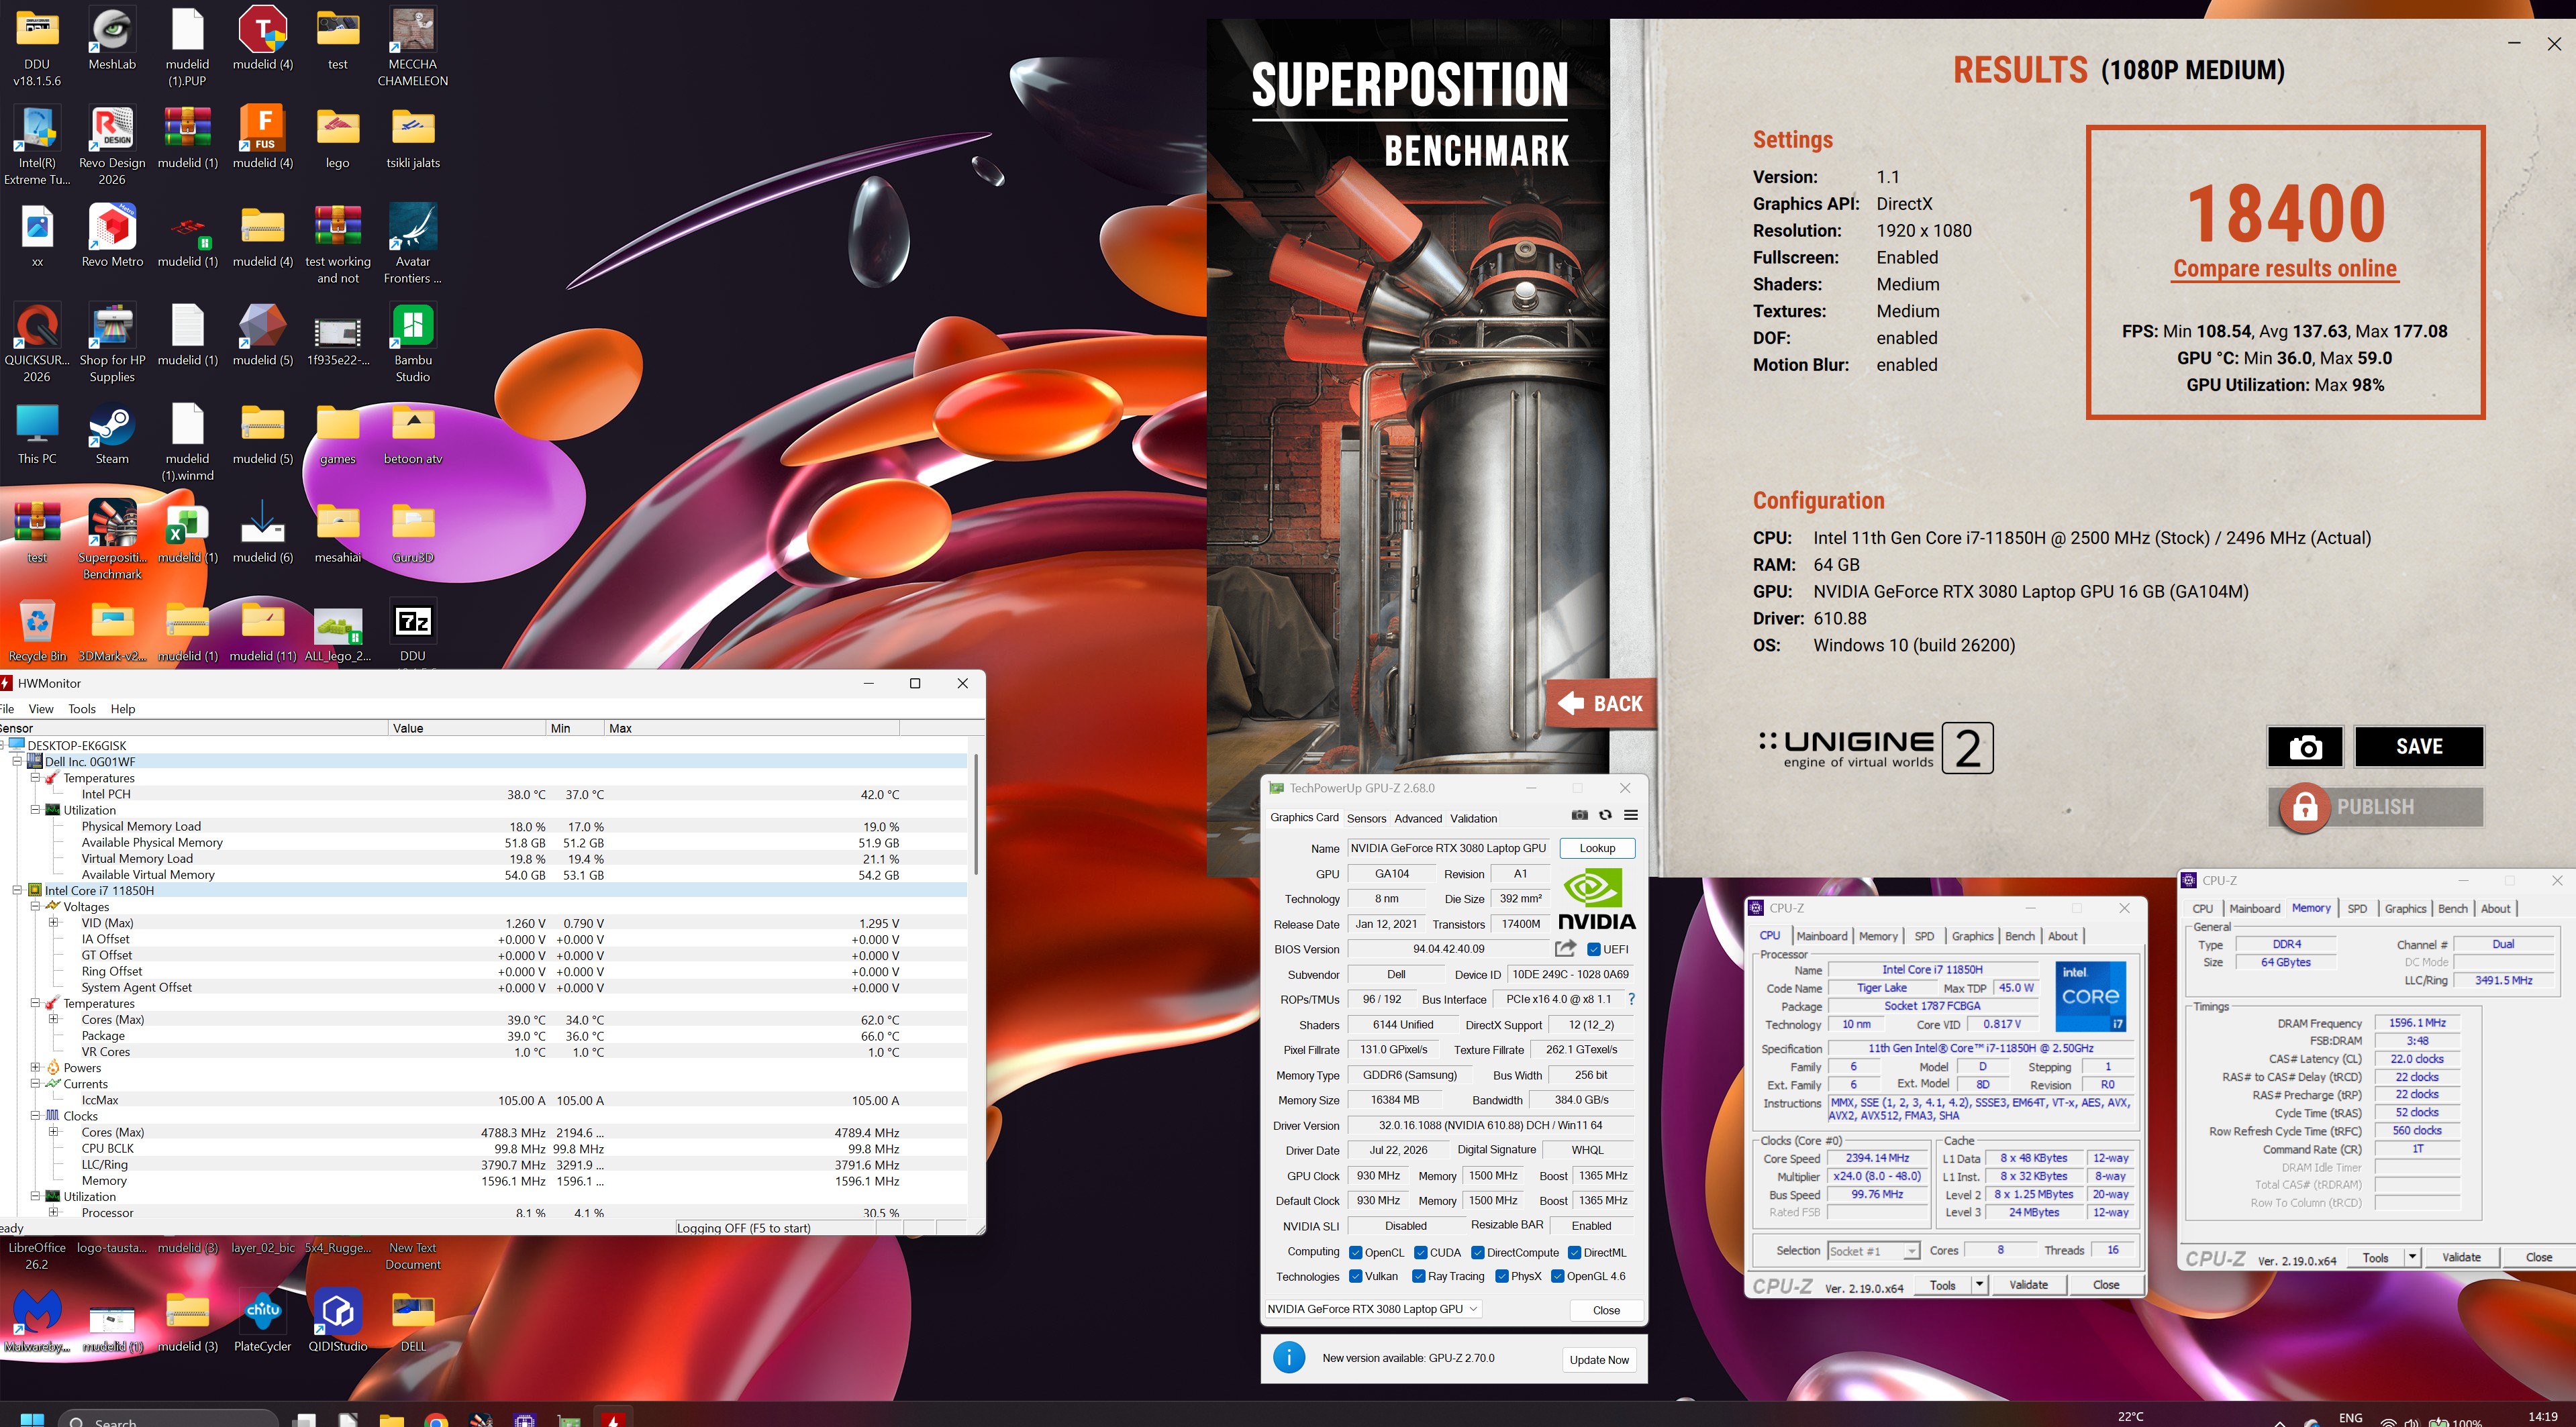Open the GPU selection dropdown in GPU-Z
2576x1427 pixels.
coord(1373,1309)
